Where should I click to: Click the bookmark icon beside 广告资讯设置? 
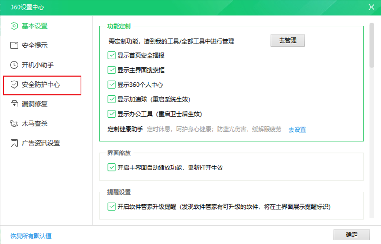pos(14,143)
